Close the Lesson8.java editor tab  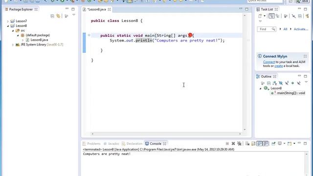[109, 9]
